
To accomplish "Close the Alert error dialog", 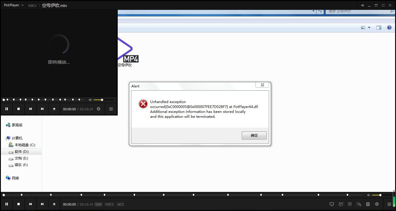I will (262, 85).
